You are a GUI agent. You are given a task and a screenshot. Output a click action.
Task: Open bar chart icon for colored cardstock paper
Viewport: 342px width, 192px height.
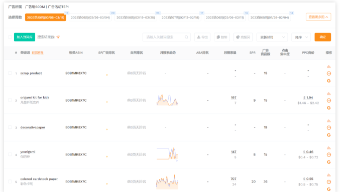point(329,175)
